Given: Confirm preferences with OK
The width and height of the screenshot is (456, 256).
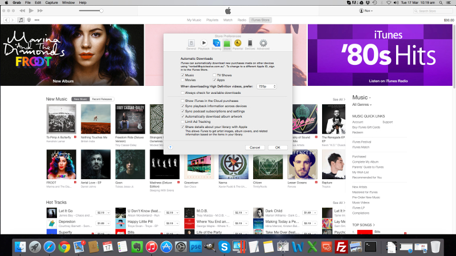Looking at the screenshot, I should coord(278,147).
